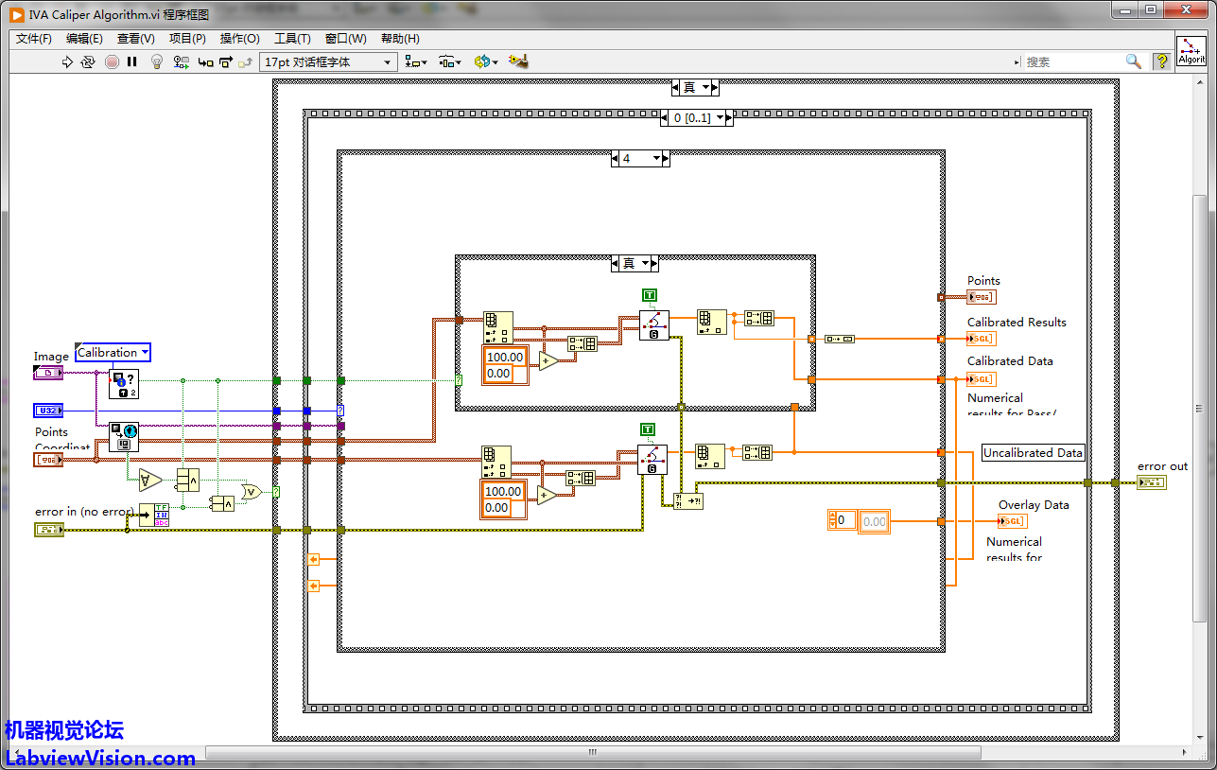Toggle the Context Help question mark button
This screenshot has height=770, width=1217.
1161,61
